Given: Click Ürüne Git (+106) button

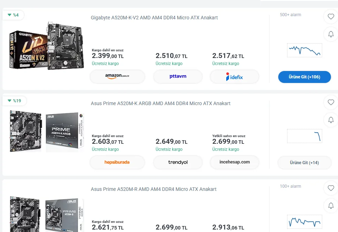Looking at the screenshot, I should (x=304, y=77).
